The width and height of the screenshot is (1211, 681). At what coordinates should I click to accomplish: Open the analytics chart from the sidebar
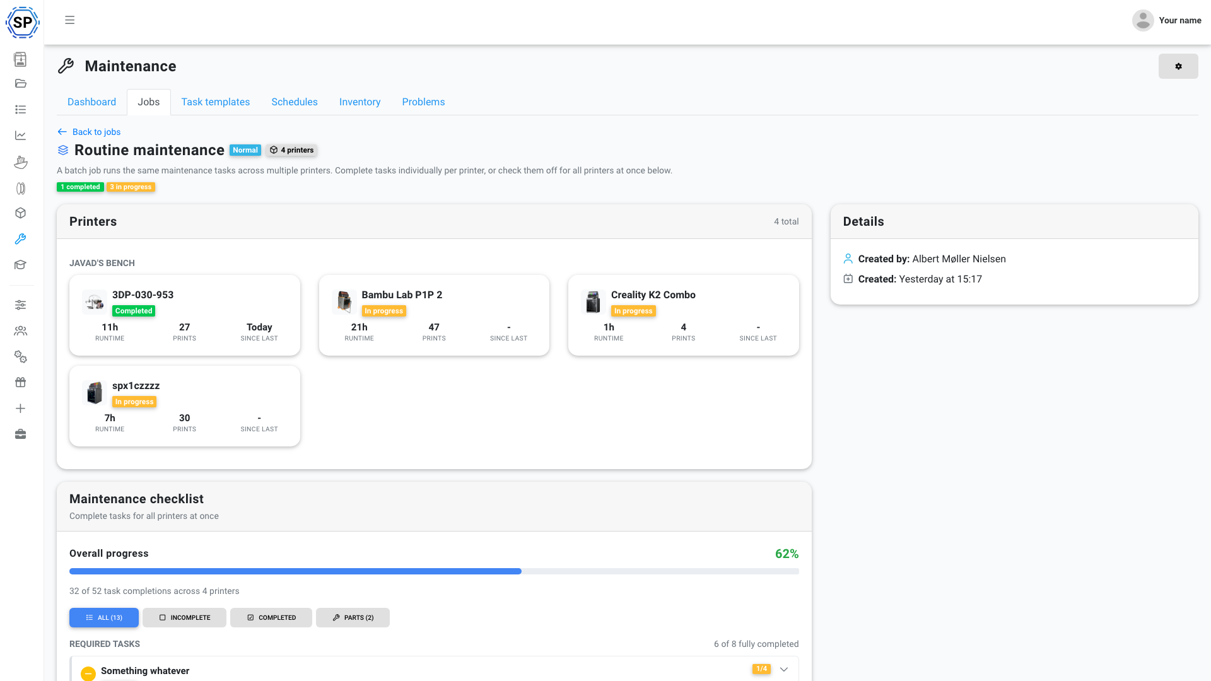[20, 135]
